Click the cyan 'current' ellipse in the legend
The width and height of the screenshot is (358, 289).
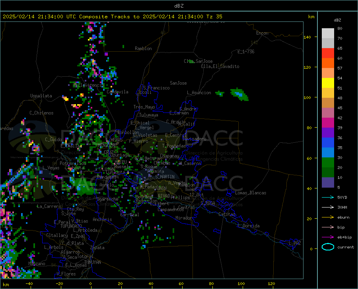click(x=328, y=247)
